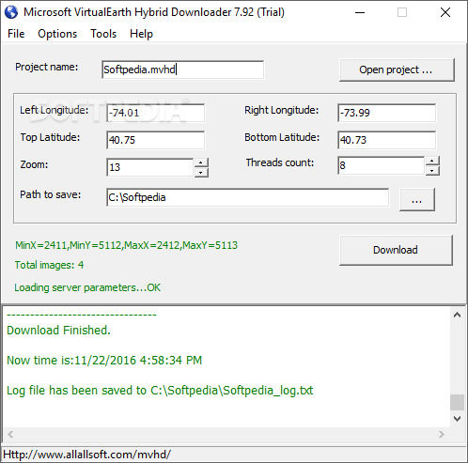Edit the Bottom Latitude field
This screenshot has height=463, width=468.
tap(386, 140)
